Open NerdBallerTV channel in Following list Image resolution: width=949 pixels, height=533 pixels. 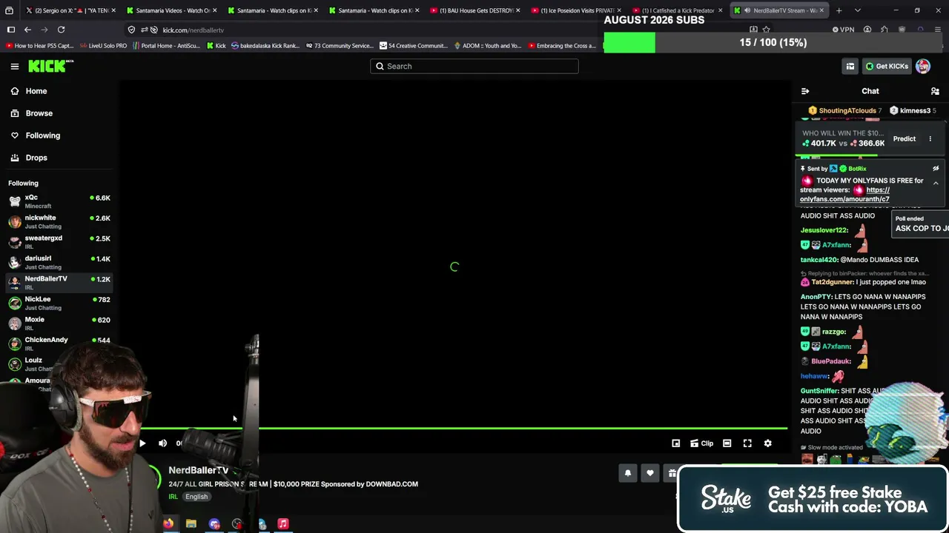pyautogui.click(x=59, y=283)
